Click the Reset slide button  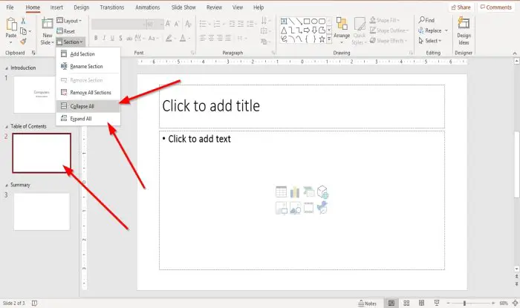pos(65,31)
